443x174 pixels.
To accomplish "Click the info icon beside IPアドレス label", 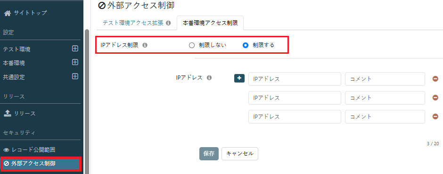I will (209, 78).
